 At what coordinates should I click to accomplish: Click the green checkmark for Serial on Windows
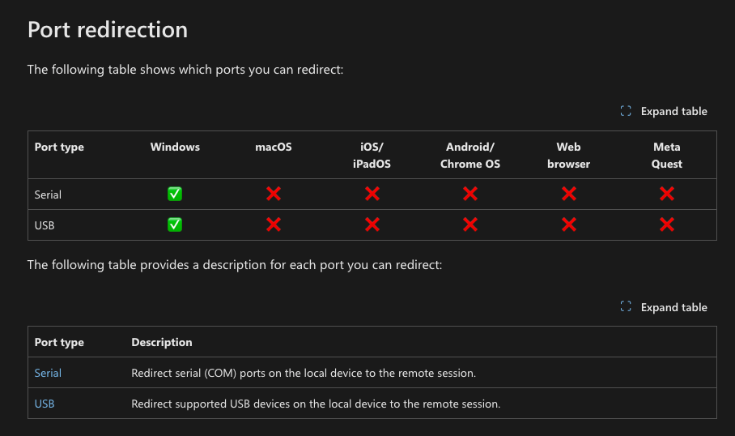(x=175, y=194)
